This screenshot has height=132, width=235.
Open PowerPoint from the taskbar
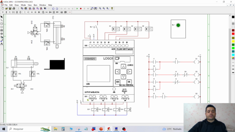tap(101, 129)
